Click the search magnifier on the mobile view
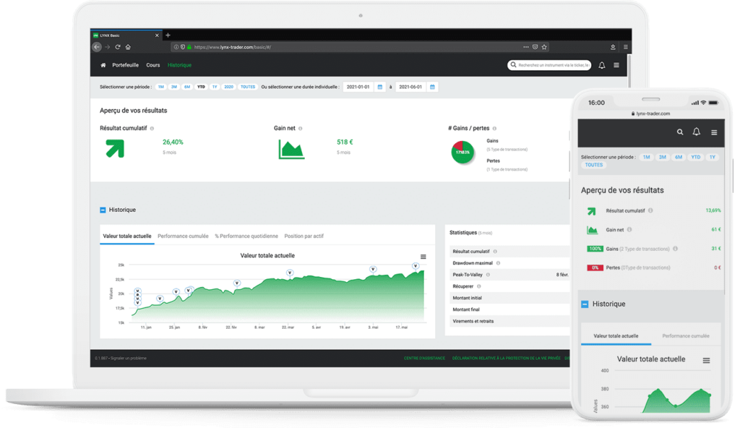The width and height of the screenshot is (740, 428). click(680, 132)
